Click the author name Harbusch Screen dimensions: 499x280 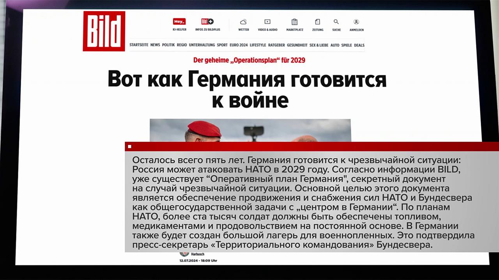tap(198, 254)
